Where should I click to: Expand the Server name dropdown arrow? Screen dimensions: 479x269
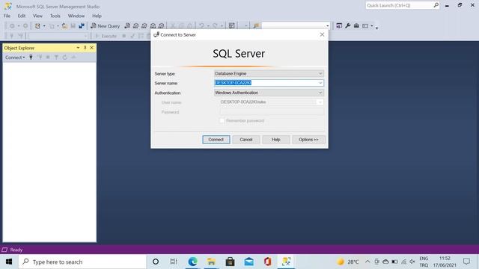(x=320, y=83)
